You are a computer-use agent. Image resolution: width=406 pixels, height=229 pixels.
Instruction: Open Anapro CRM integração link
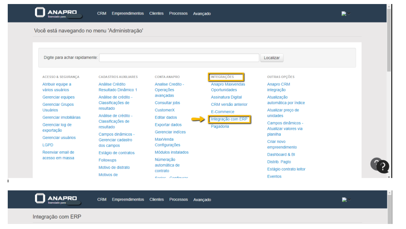click(x=279, y=87)
